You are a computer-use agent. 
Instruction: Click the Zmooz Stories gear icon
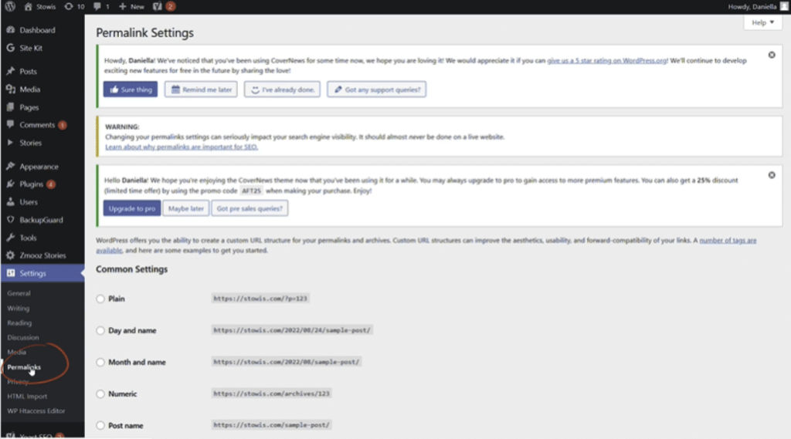tap(11, 255)
